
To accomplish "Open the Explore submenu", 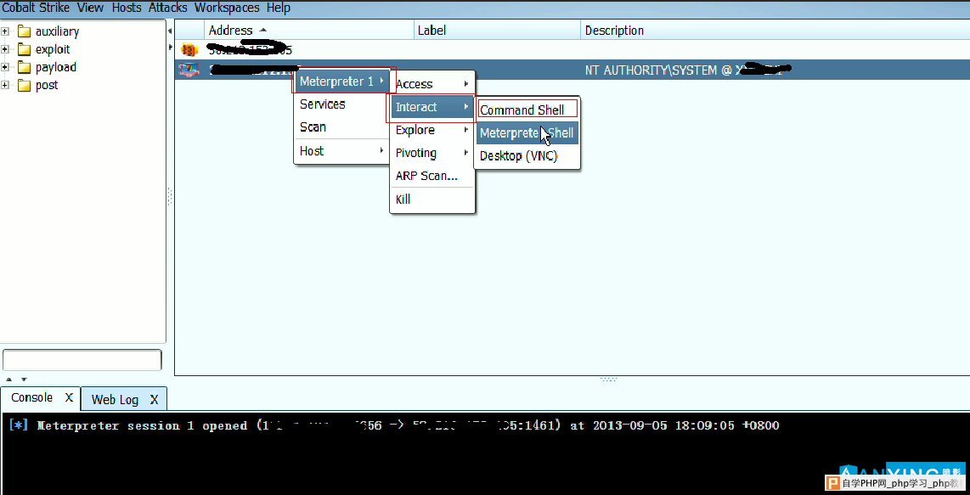I will click(x=432, y=130).
